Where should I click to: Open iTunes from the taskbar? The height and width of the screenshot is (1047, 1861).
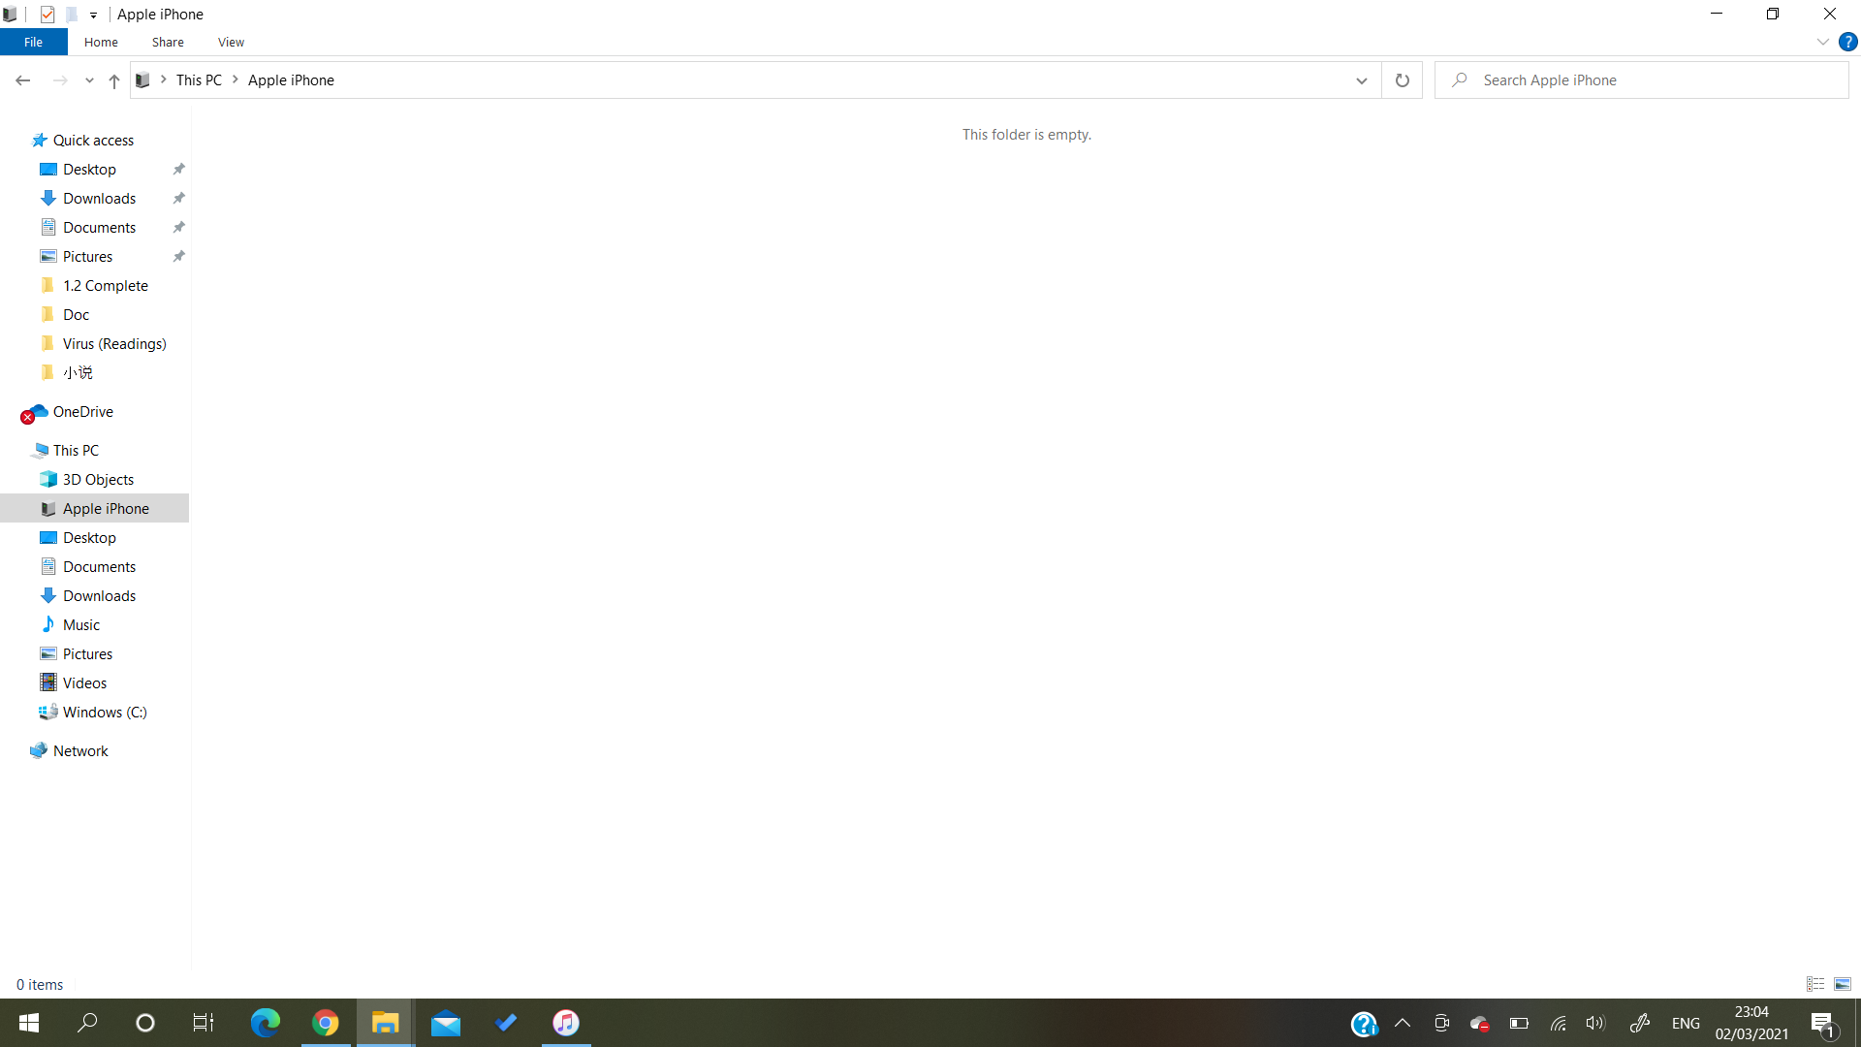tap(566, 1023)
